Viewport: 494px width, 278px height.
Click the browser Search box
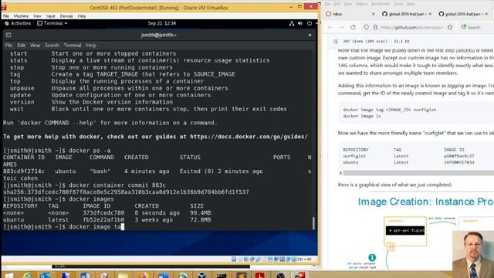pos(475,28)
